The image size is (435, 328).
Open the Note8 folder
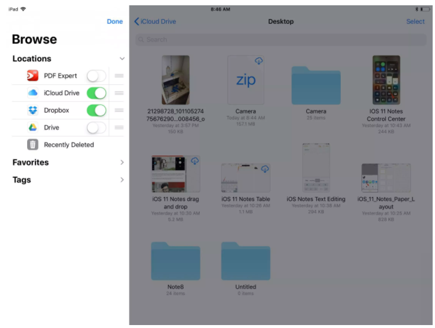(175, 260)
